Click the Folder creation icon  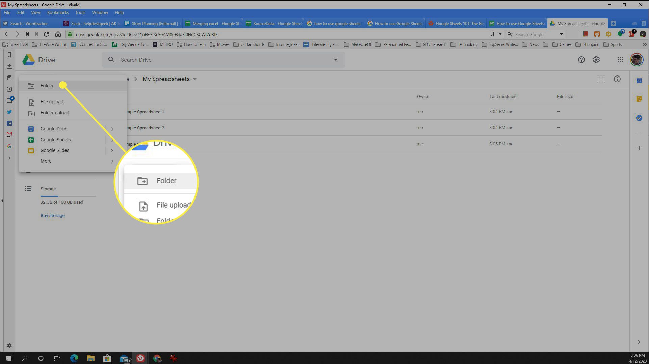click(31, 85)
